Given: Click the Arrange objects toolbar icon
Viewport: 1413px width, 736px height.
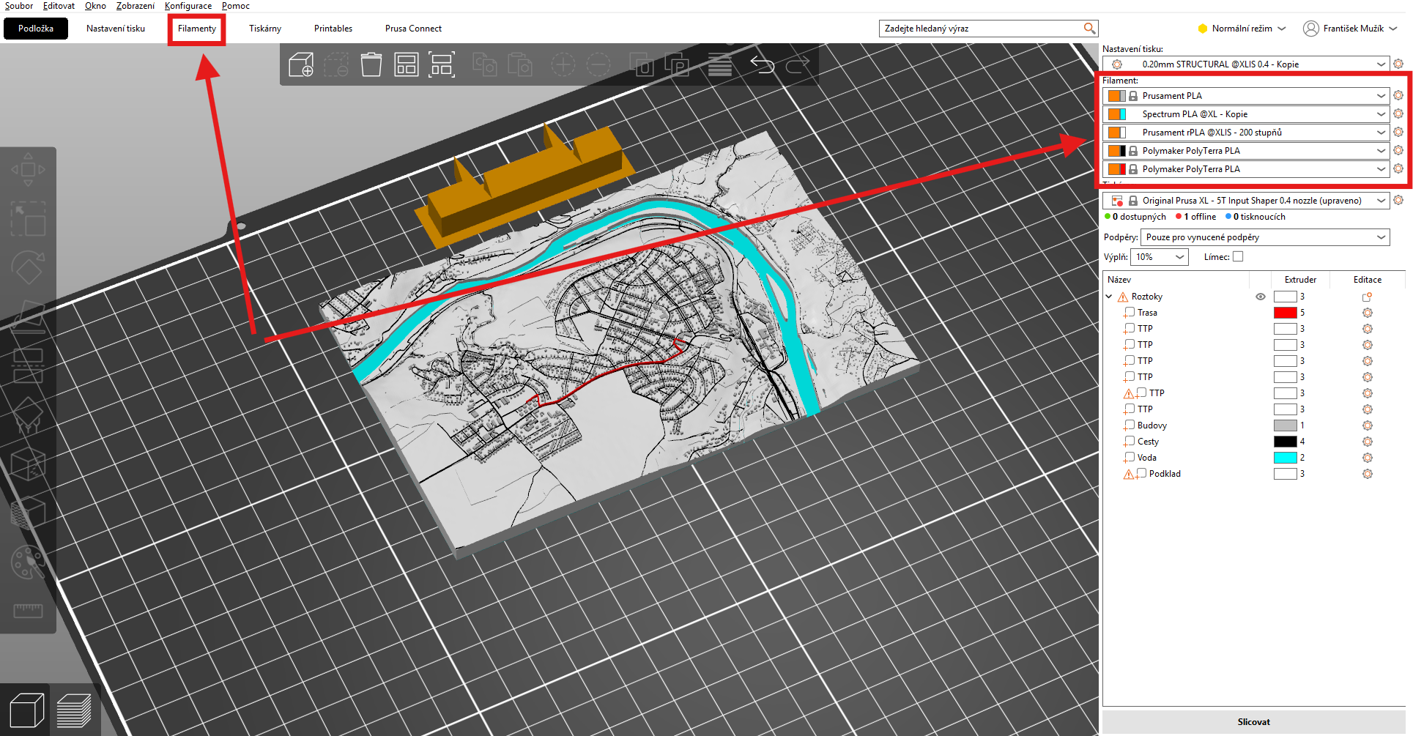Looking at the screenshot, I should (407, 64).
